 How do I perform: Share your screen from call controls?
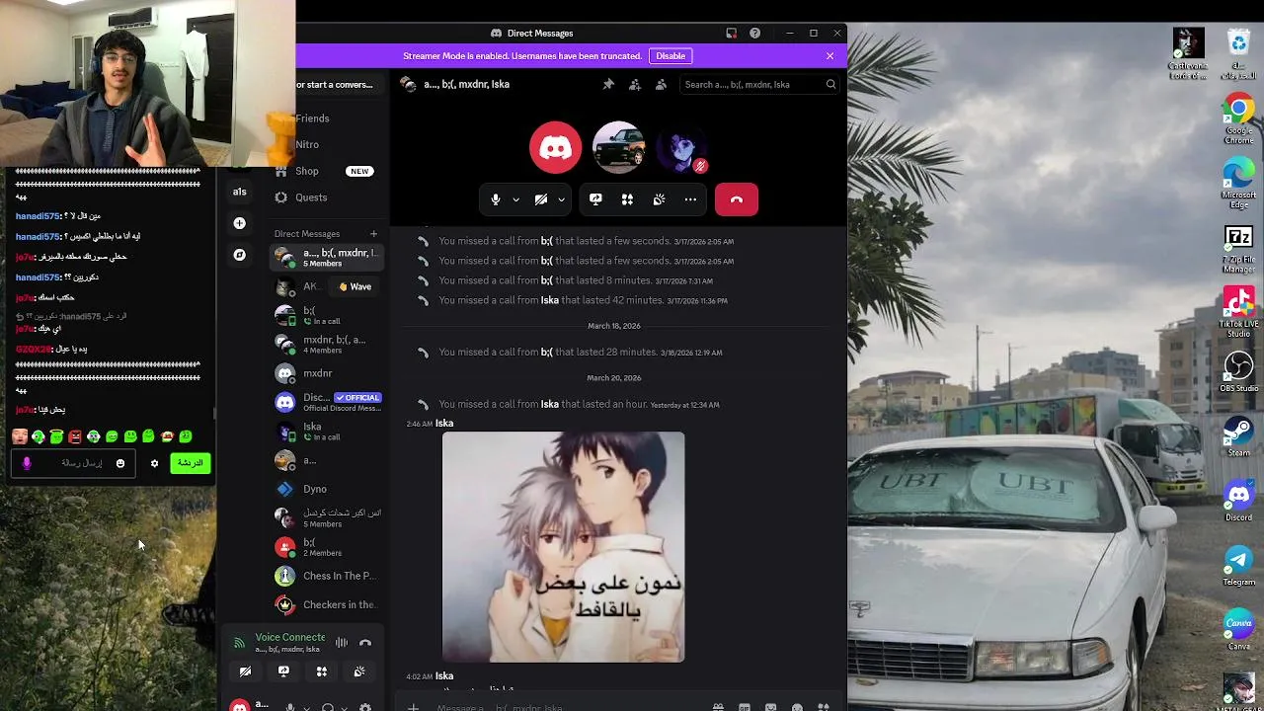tap(595, 199)
